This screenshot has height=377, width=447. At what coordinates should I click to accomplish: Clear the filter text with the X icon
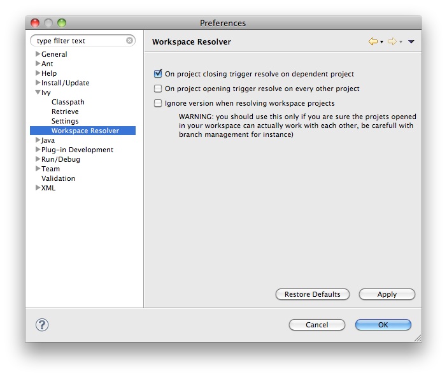(x=130, y=41)
